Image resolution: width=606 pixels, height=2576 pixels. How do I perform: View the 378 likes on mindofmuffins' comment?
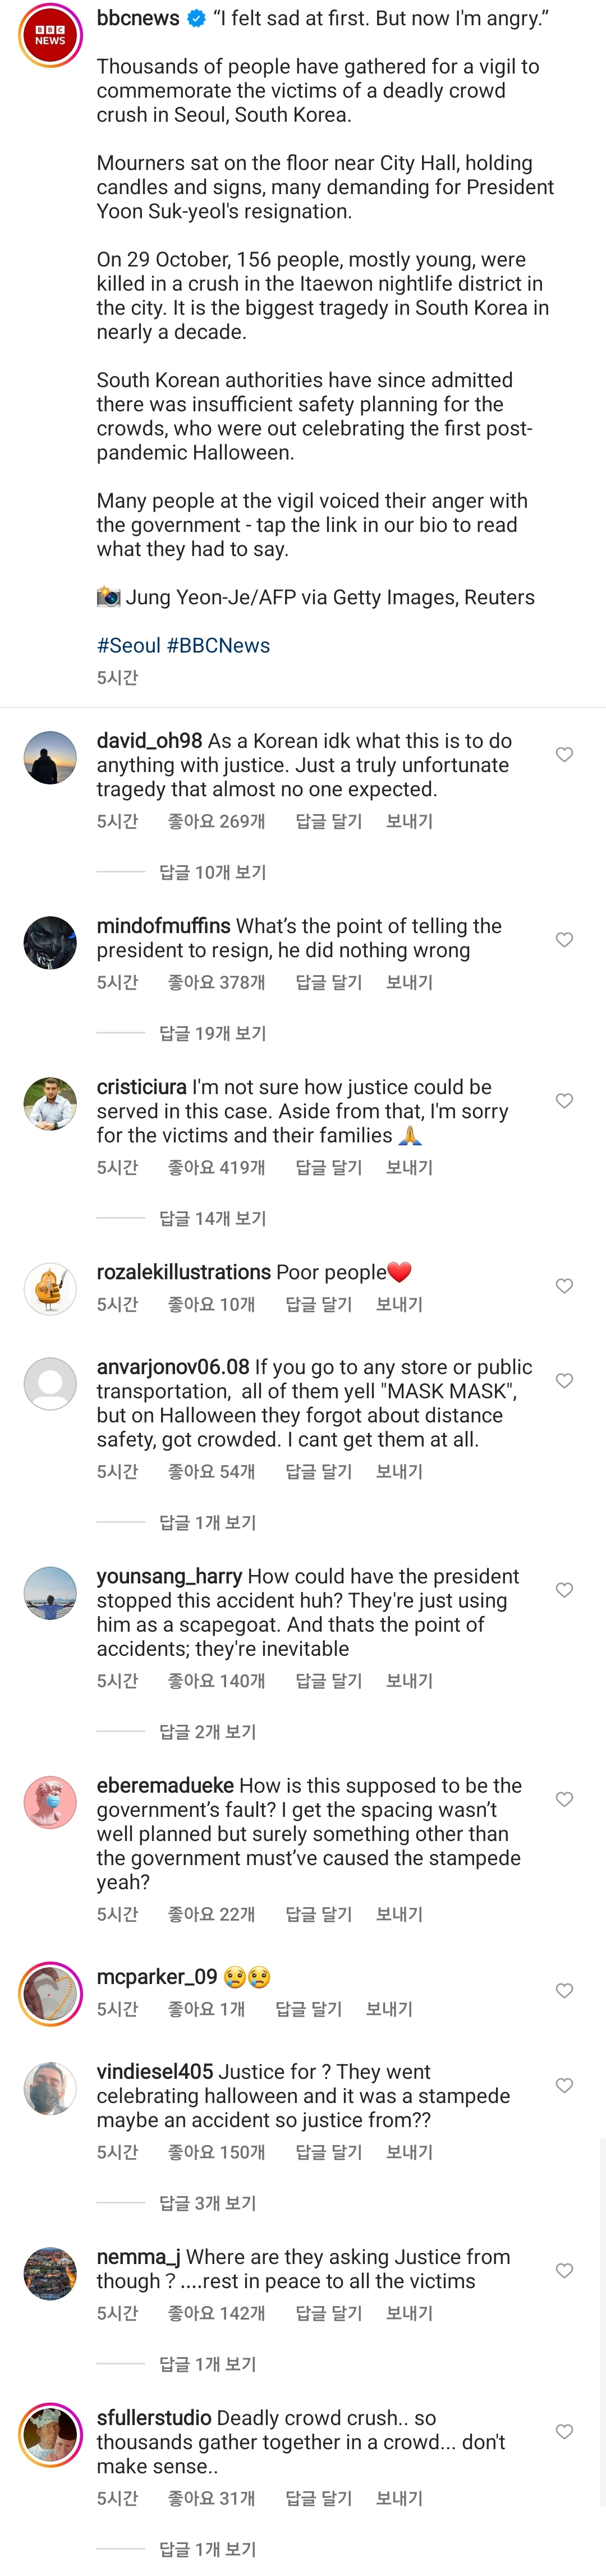(x=216, y=982)
